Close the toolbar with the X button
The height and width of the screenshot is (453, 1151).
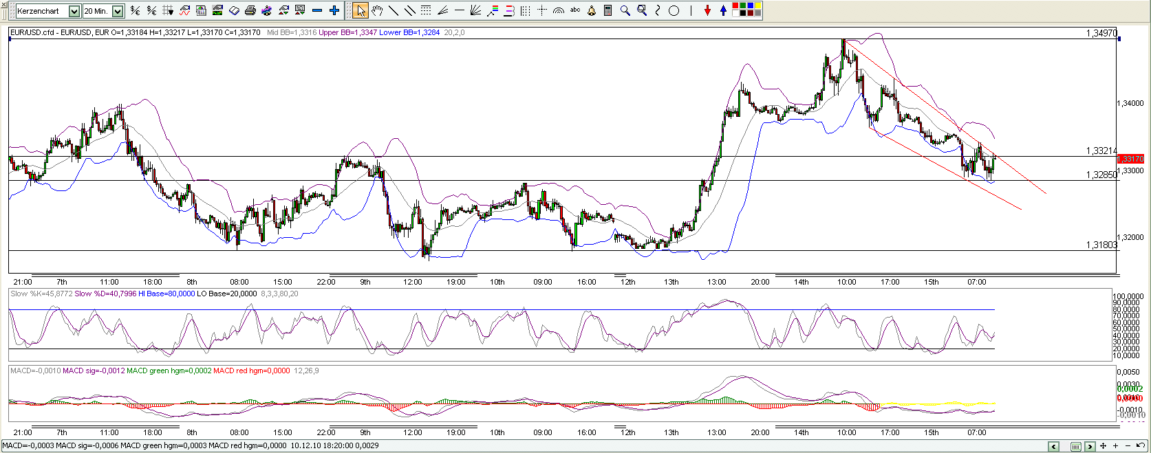pyautogui.click(x=4, y=5)
